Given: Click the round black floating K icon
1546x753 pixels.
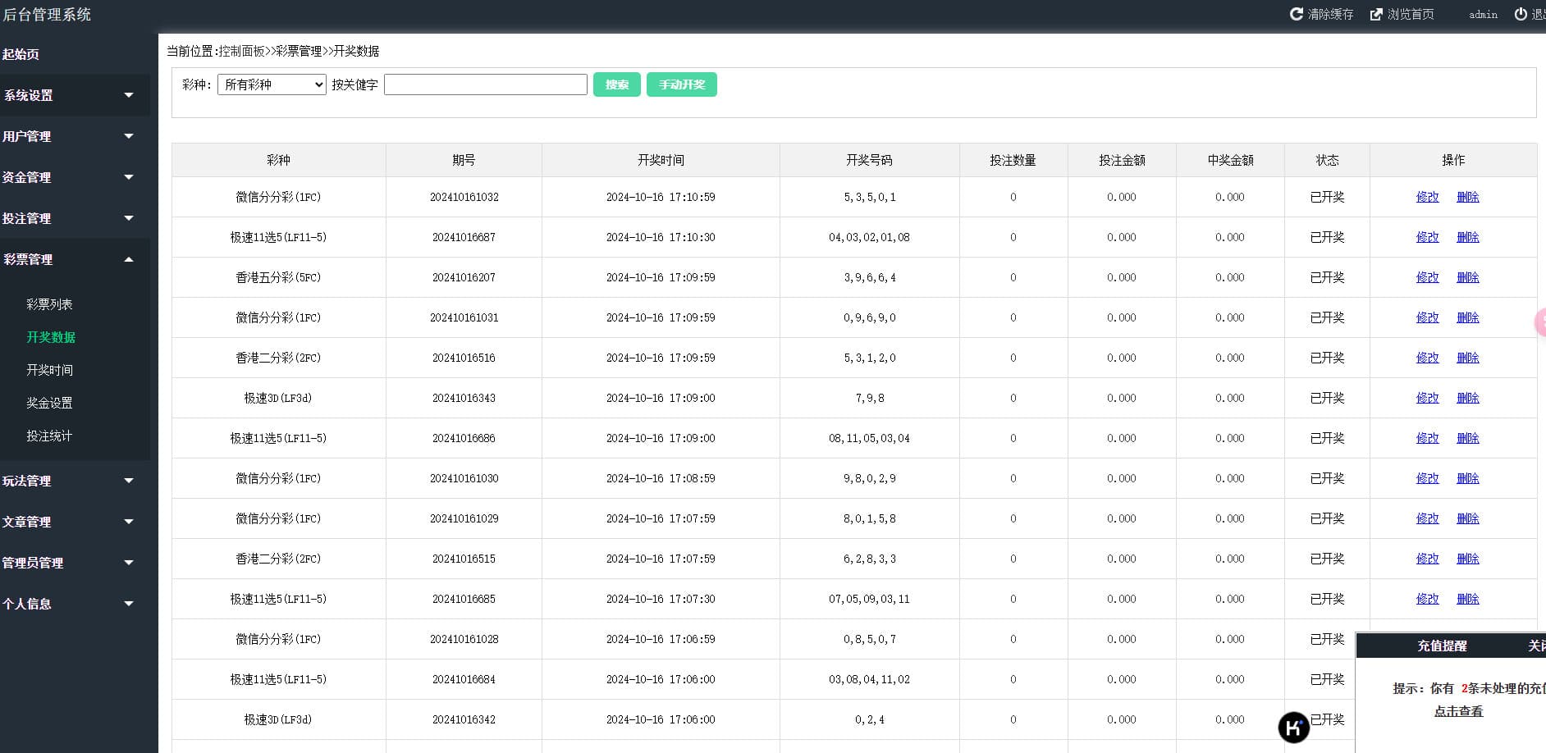Looking at the screenshot, I should click(x=1294, y=727).
